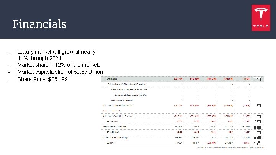Click the 'Discontinued Operations' row label
Viewport: 276px width, 155px height.
(x=122, y=100)
